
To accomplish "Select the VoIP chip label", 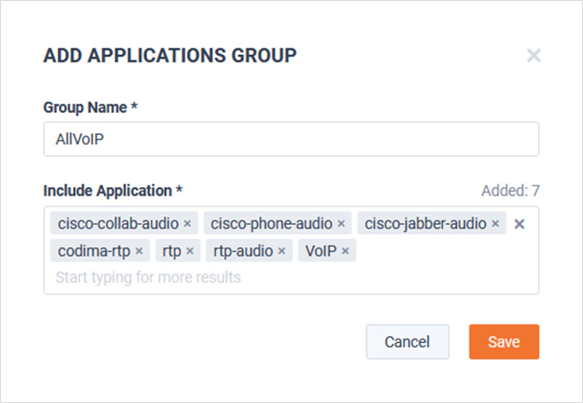I will click(321, 251).
